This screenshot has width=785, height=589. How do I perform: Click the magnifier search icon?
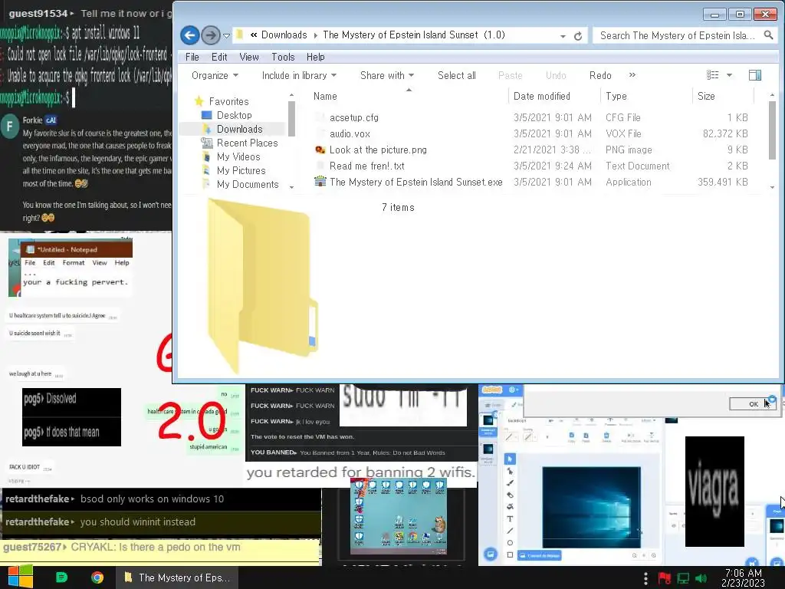pos(768,35)
